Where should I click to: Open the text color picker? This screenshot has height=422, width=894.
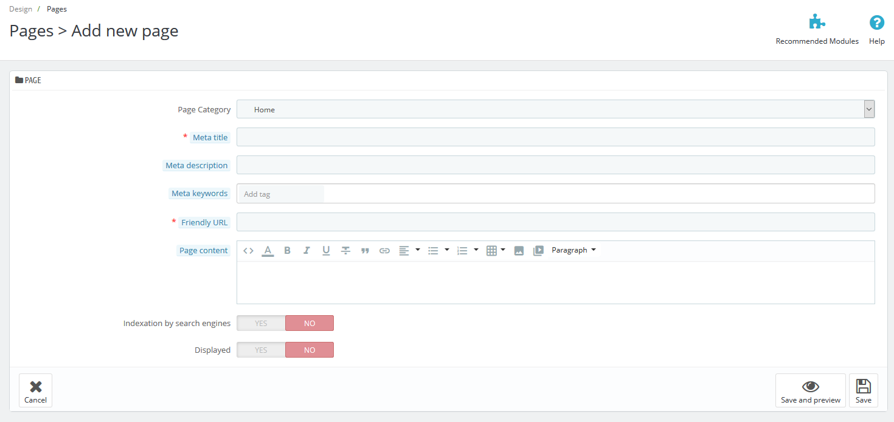(x=268, y=251)
